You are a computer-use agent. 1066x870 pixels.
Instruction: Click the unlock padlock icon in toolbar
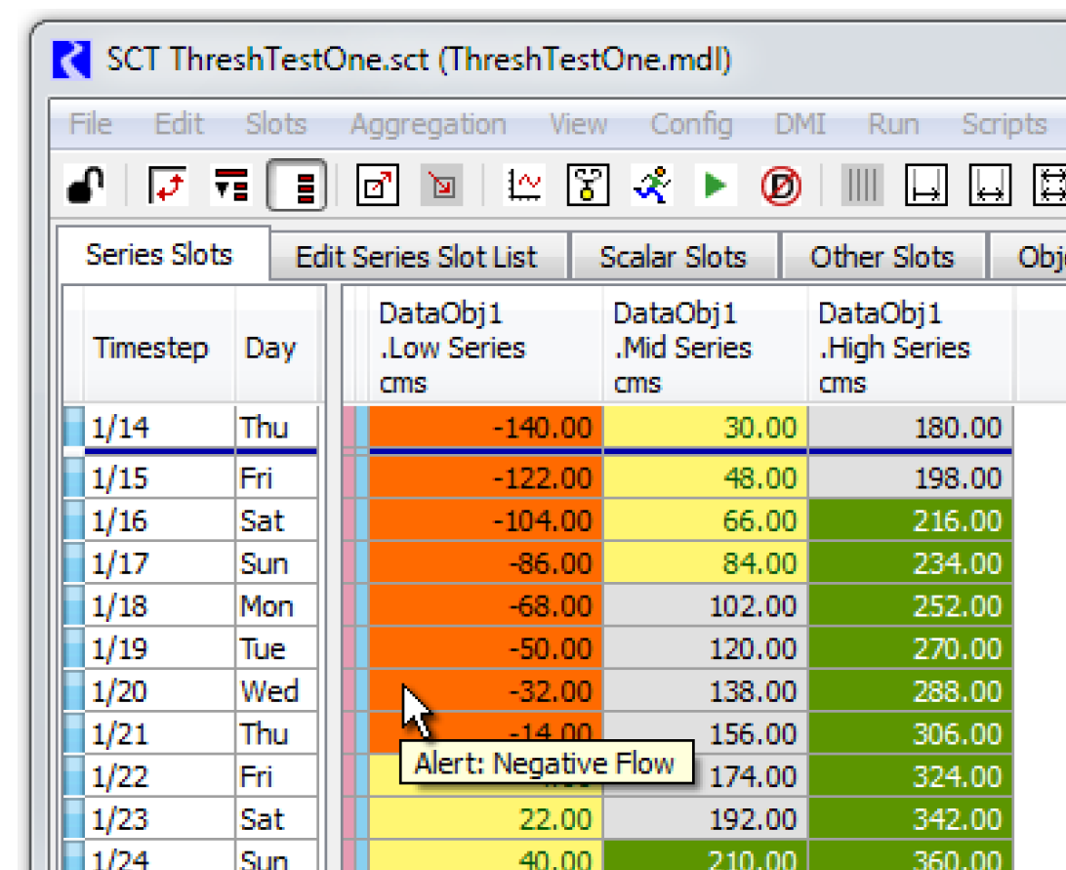pos(85,185)
